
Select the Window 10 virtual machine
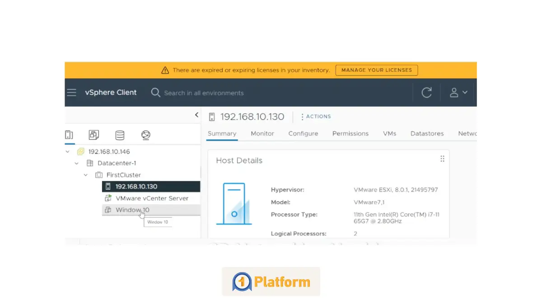132,210
